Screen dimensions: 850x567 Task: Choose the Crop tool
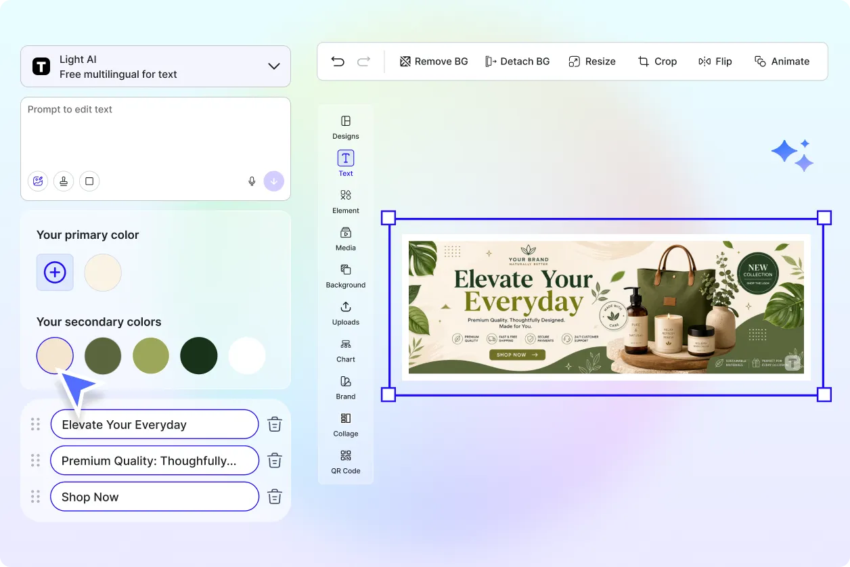[657, 62]
